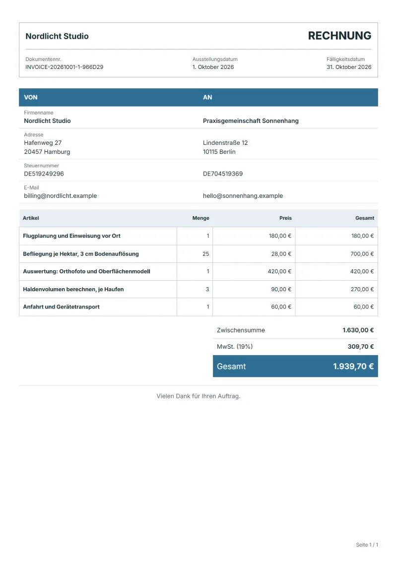This screenshot has height=561, width=397.
Task: Click the unit price "28,00 €"
Action: tap(281, 253)
